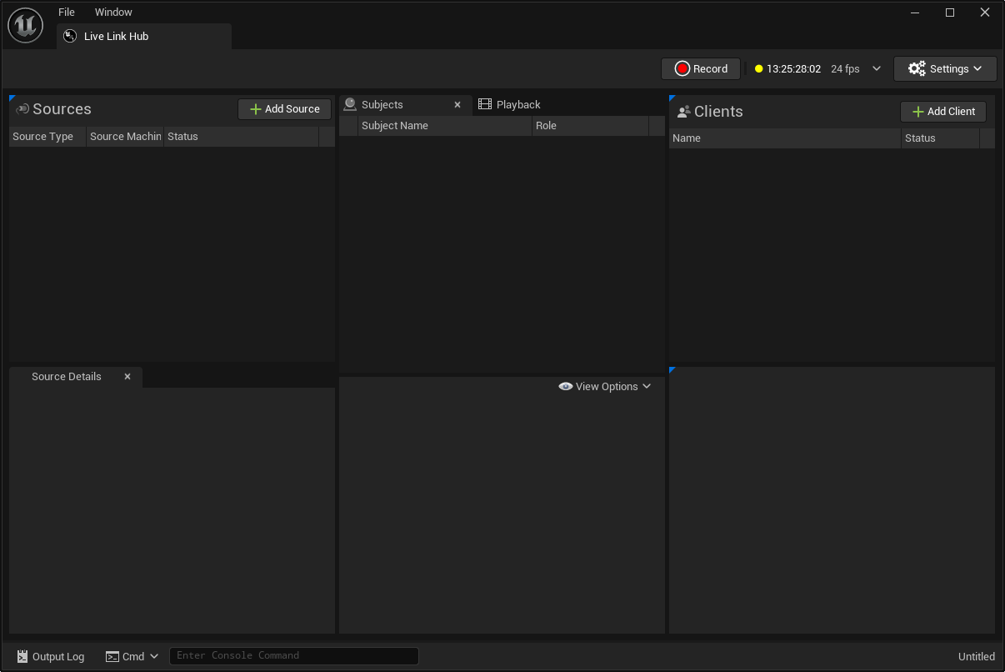This screenshot has width=1005, height=672.
Task: Switch to the Playback tab
Action: point(517,105)
